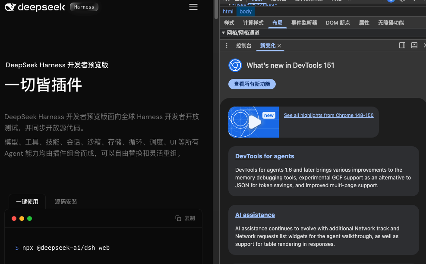Click the new badge on video thumbnail
The height and width of the screenshot is (264, 426).
tap(269, 115)
